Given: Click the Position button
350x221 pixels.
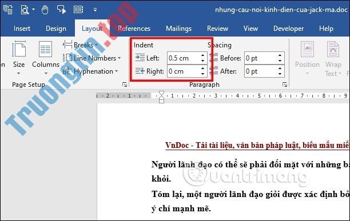Looking at the screenshot, I should 307,58.
